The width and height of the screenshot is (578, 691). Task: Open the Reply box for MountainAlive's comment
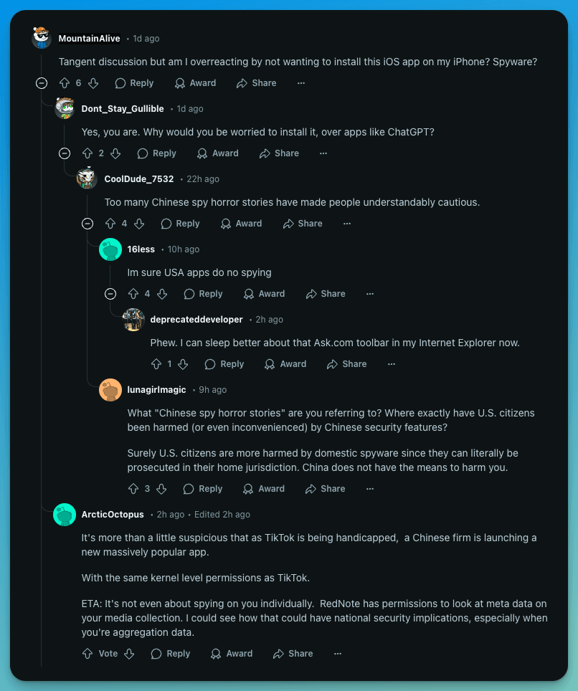133,82
